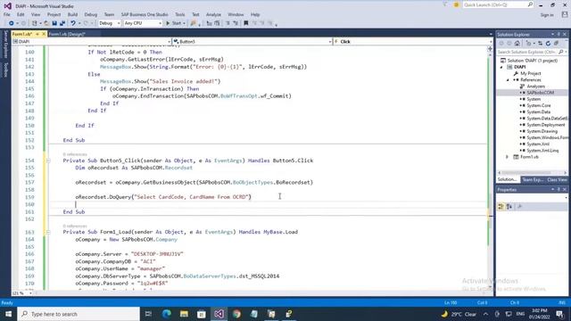Select My Project in Solution Explorer
The height and width of the screenshot is (321, 571).
click(531, 73)
